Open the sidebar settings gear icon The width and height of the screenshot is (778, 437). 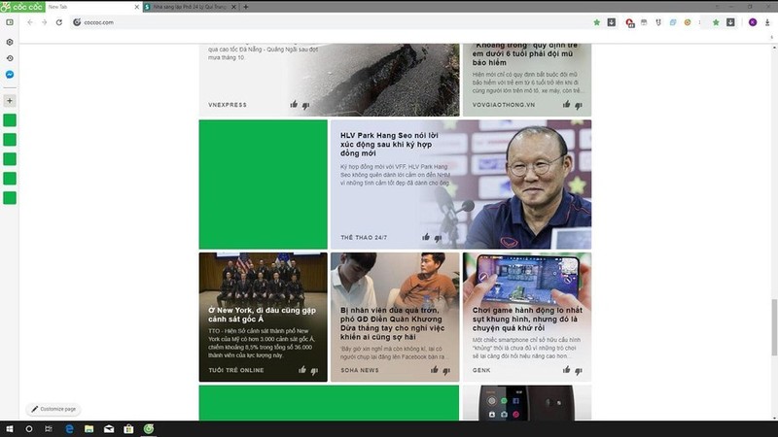pos(10,42)
